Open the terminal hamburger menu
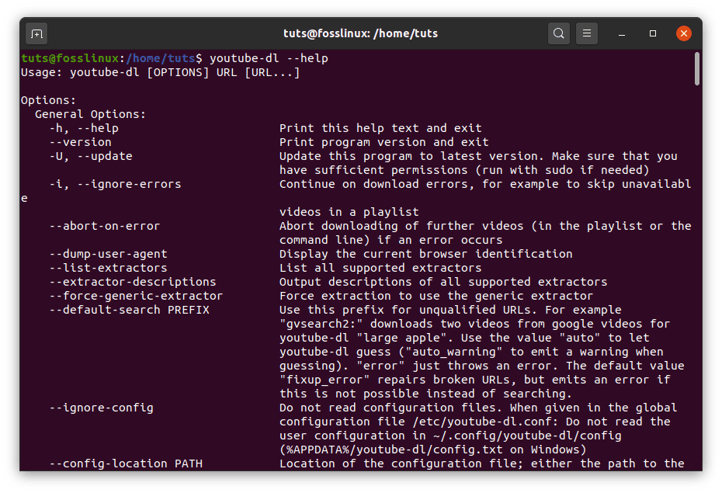Screen dimensions: 722x493 587,33
